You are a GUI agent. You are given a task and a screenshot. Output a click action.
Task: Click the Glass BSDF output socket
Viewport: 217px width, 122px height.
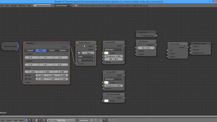(x=125, y=46)
